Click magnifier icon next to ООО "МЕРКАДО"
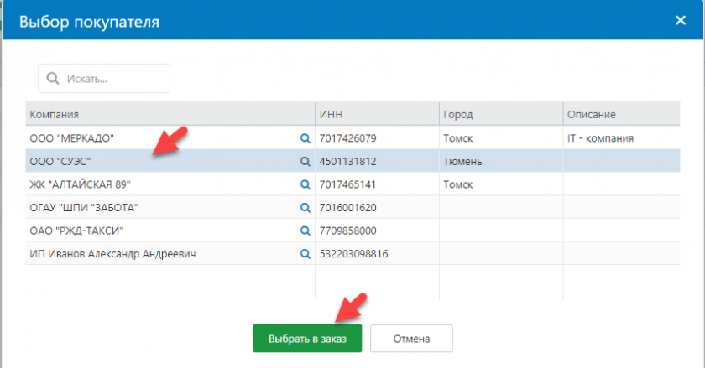This screenshot has height=368, width=705. (305, 138)
